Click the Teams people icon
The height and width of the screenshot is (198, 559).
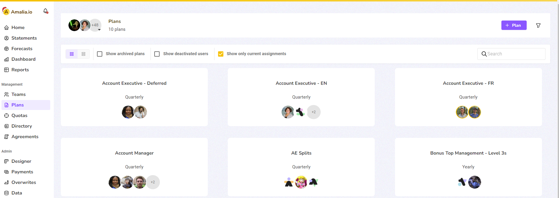coord(6,94)
